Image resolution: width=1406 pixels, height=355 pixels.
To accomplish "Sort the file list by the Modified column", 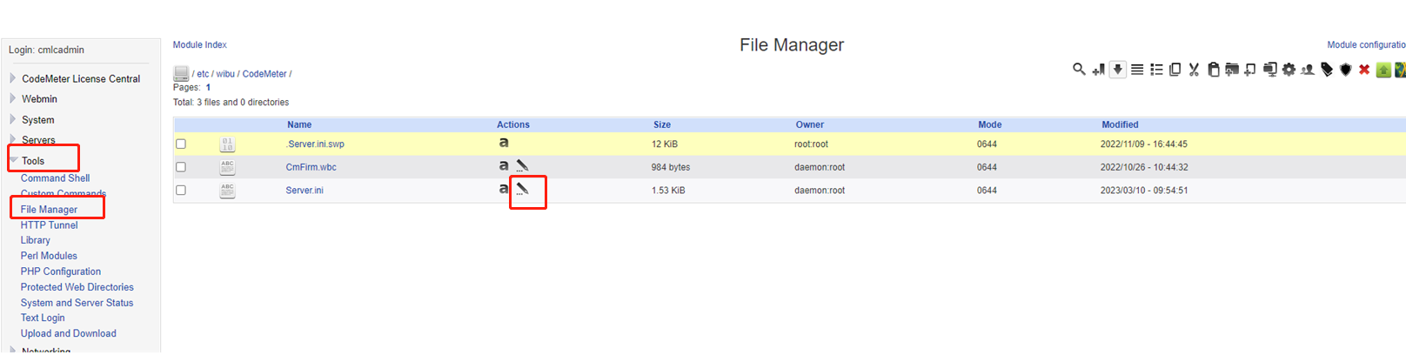I will (x=1120, y=124).
